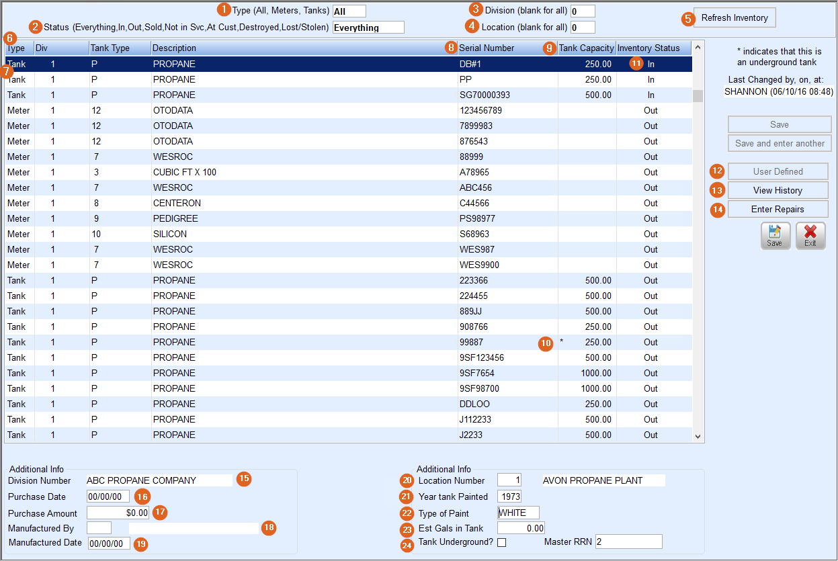Select the WESROC meter with serial ABC456
The width and height of the screenshot is (838, 561).
[349, 187]
